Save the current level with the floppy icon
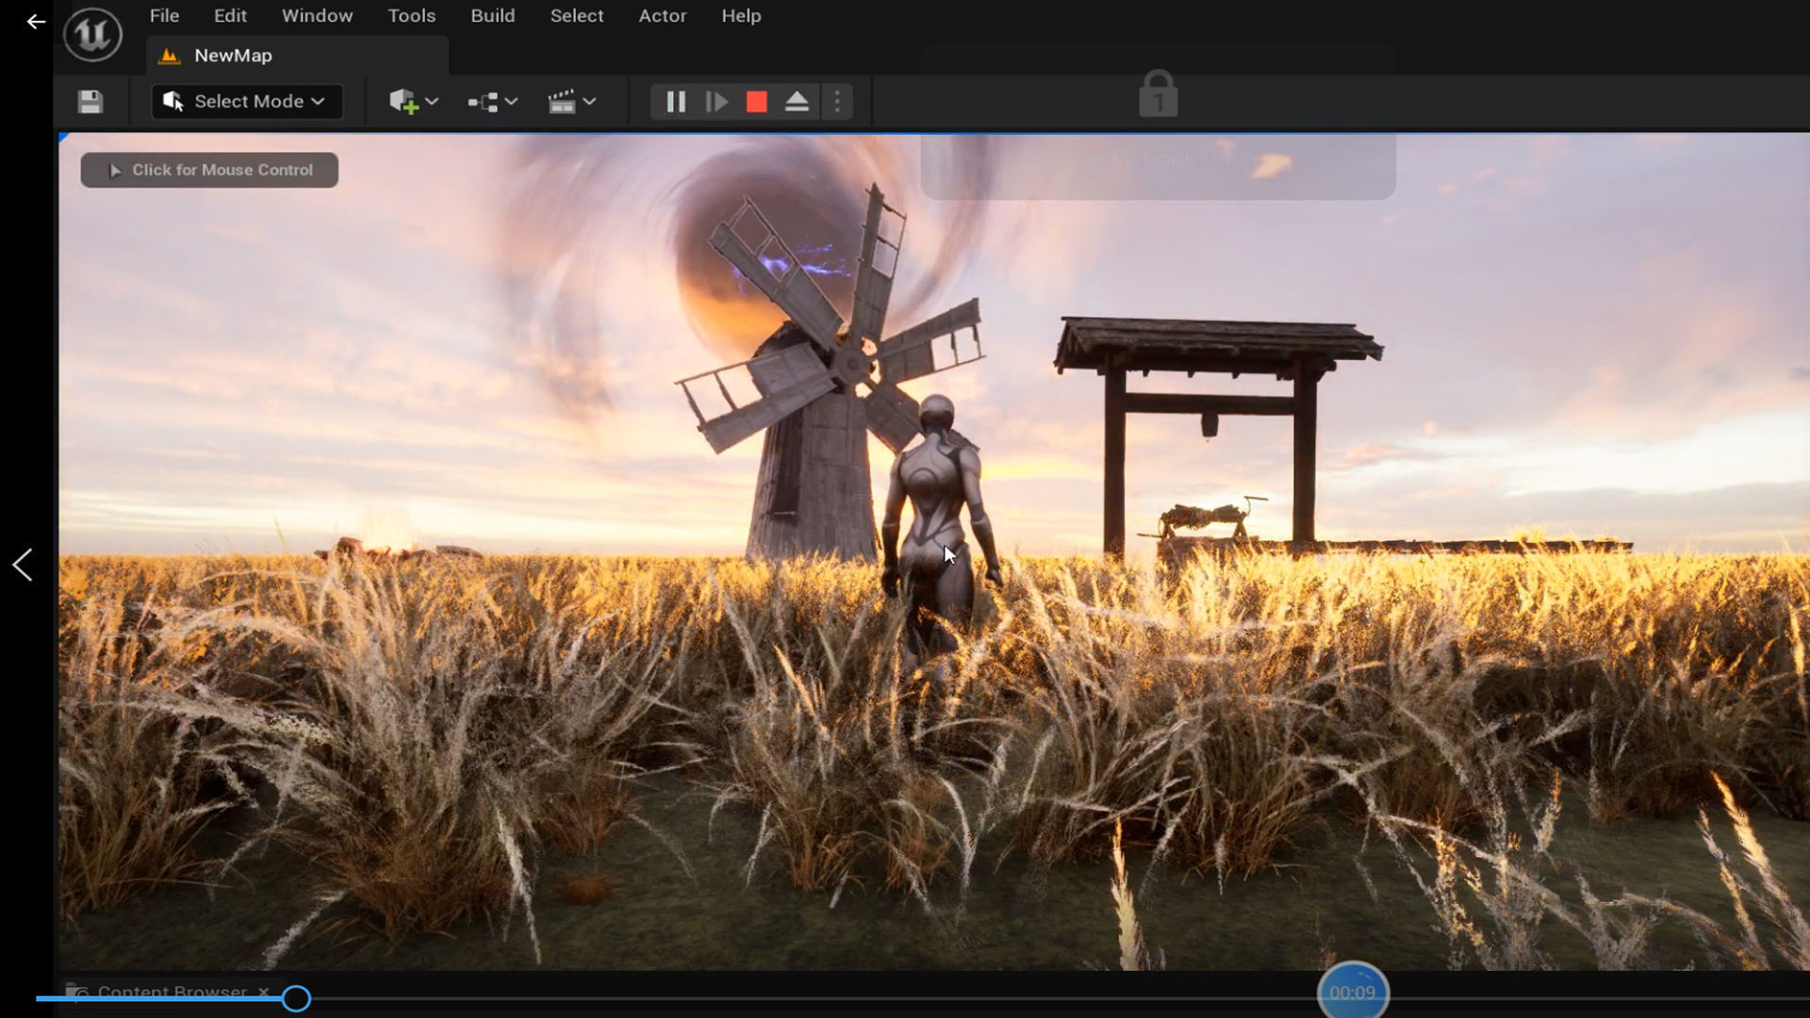 tap(90, 102)
